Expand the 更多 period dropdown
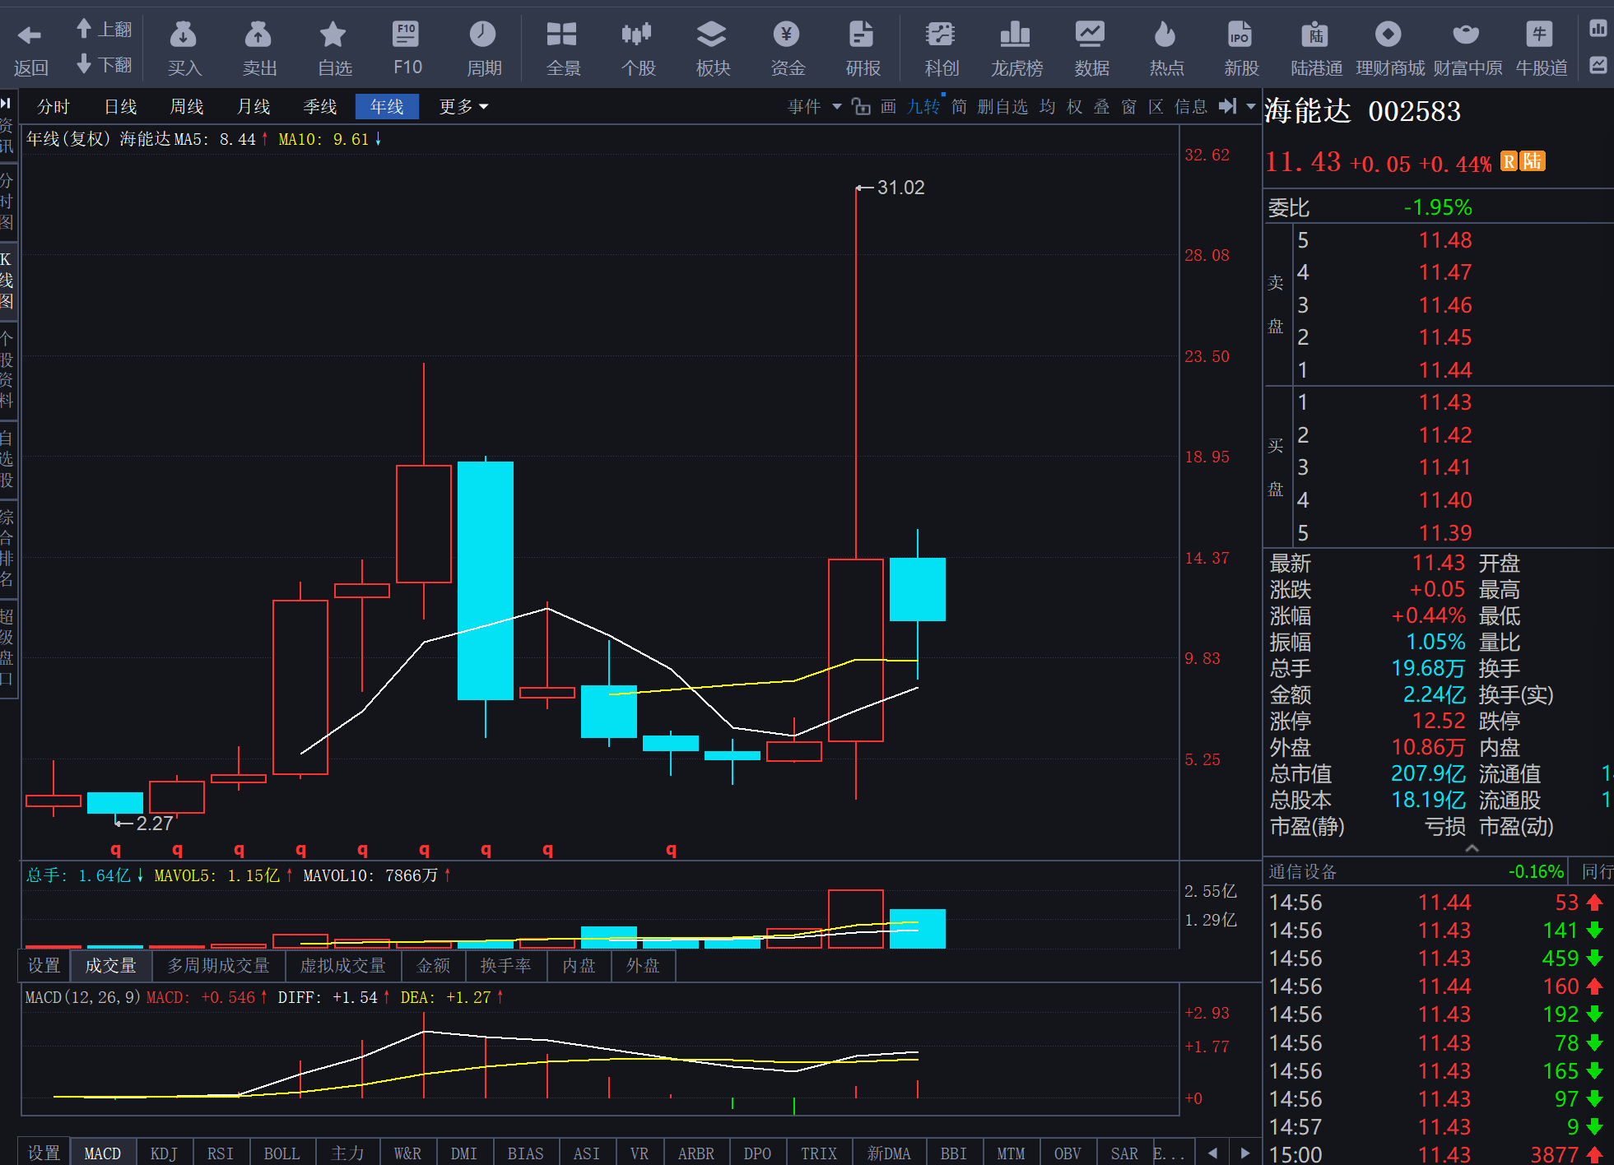This screenshot has width=1614, height=1165. click(x=463, y=106)
